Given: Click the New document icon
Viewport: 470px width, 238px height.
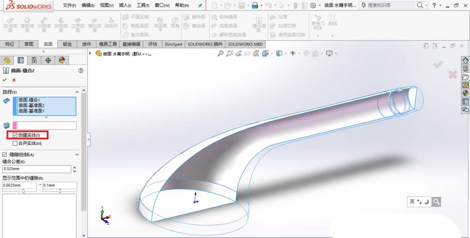Looking at the screenshot, I should click(x=214, y=5).
